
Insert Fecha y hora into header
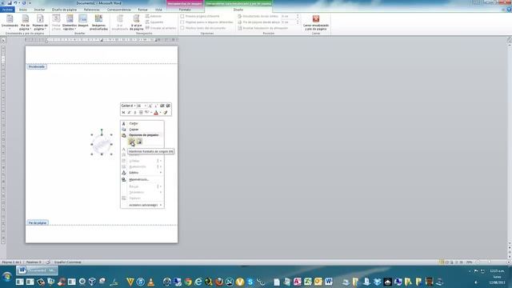point(56,22)
